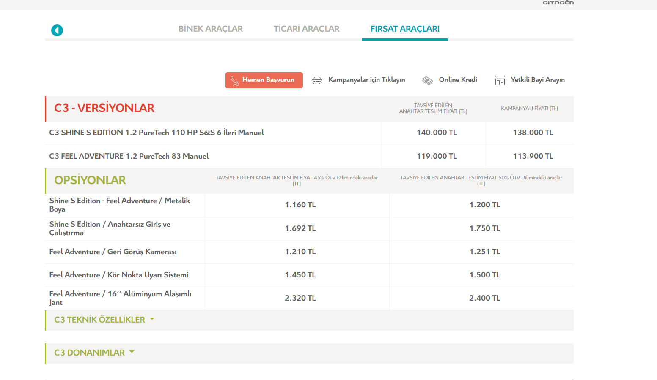Open Kampanyalar için Tıklayın link
Screen dimensions: 657x380
(x=367, y=80)
